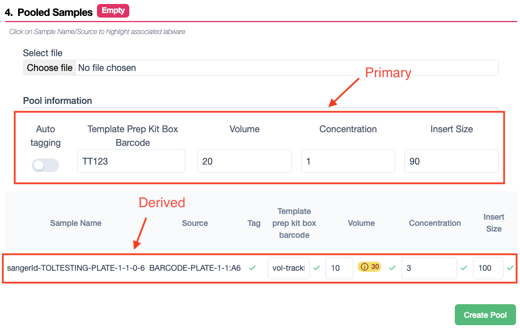Click checkmark right of the volume badge
Screen dimensions: 520x332
click(x=392, y=267)
